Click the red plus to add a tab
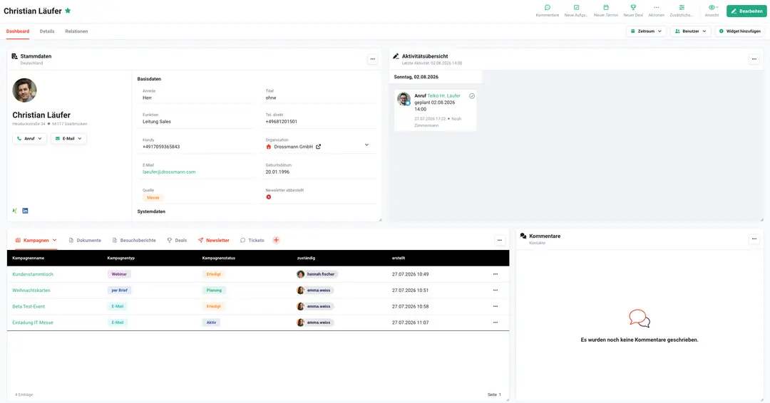Viewport: 770px width, 403px height. coord(276,240)
